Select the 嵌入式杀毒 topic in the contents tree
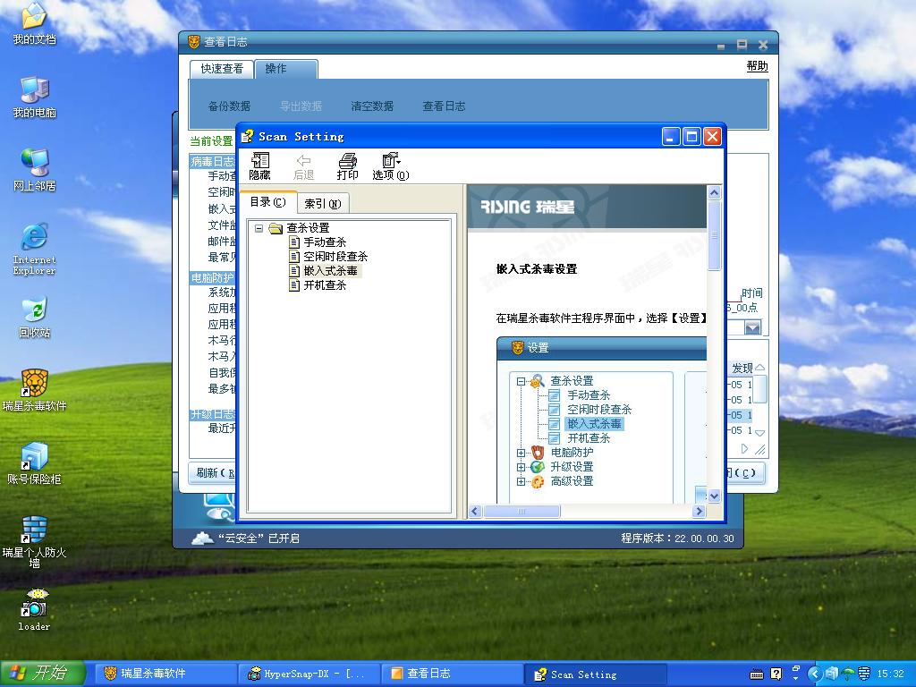Viewport: 916px width, 687px height. pyautogui.click(x=324, y=271)
